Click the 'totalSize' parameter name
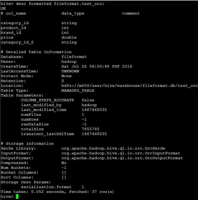The image size is (198, 200). 32,129
